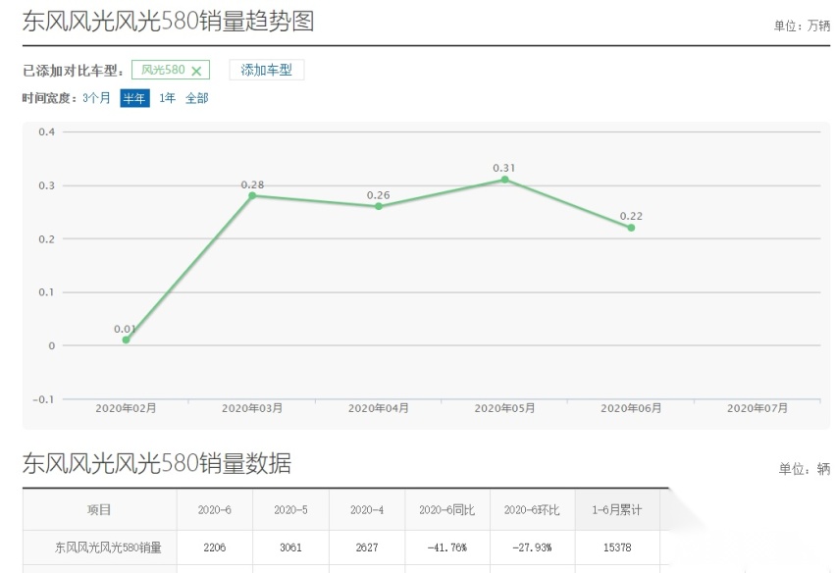Screen dimensions: 836x573
Task: Click the 项目 table header
Action: point(99,510)
